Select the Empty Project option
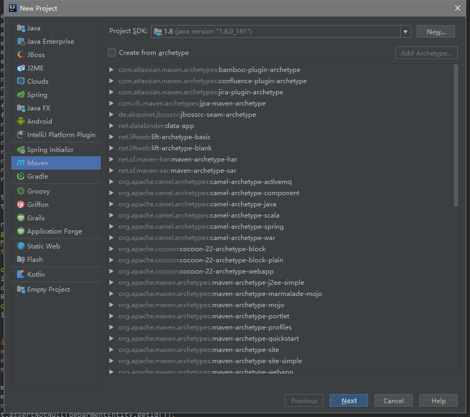This screenshot has width=470, height=417. click(49, 290)
